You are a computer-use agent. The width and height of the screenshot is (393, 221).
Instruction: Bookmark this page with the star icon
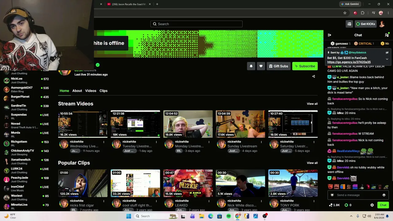click(x=345, y=13)
